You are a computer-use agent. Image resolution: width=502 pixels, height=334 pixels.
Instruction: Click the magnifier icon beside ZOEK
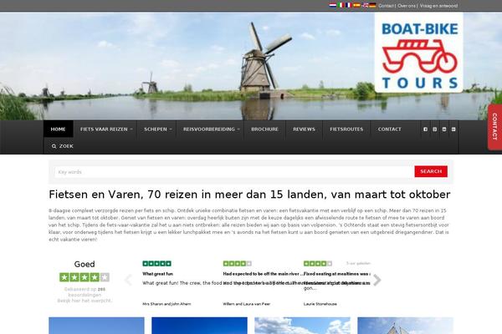click(x=54, y=146)
